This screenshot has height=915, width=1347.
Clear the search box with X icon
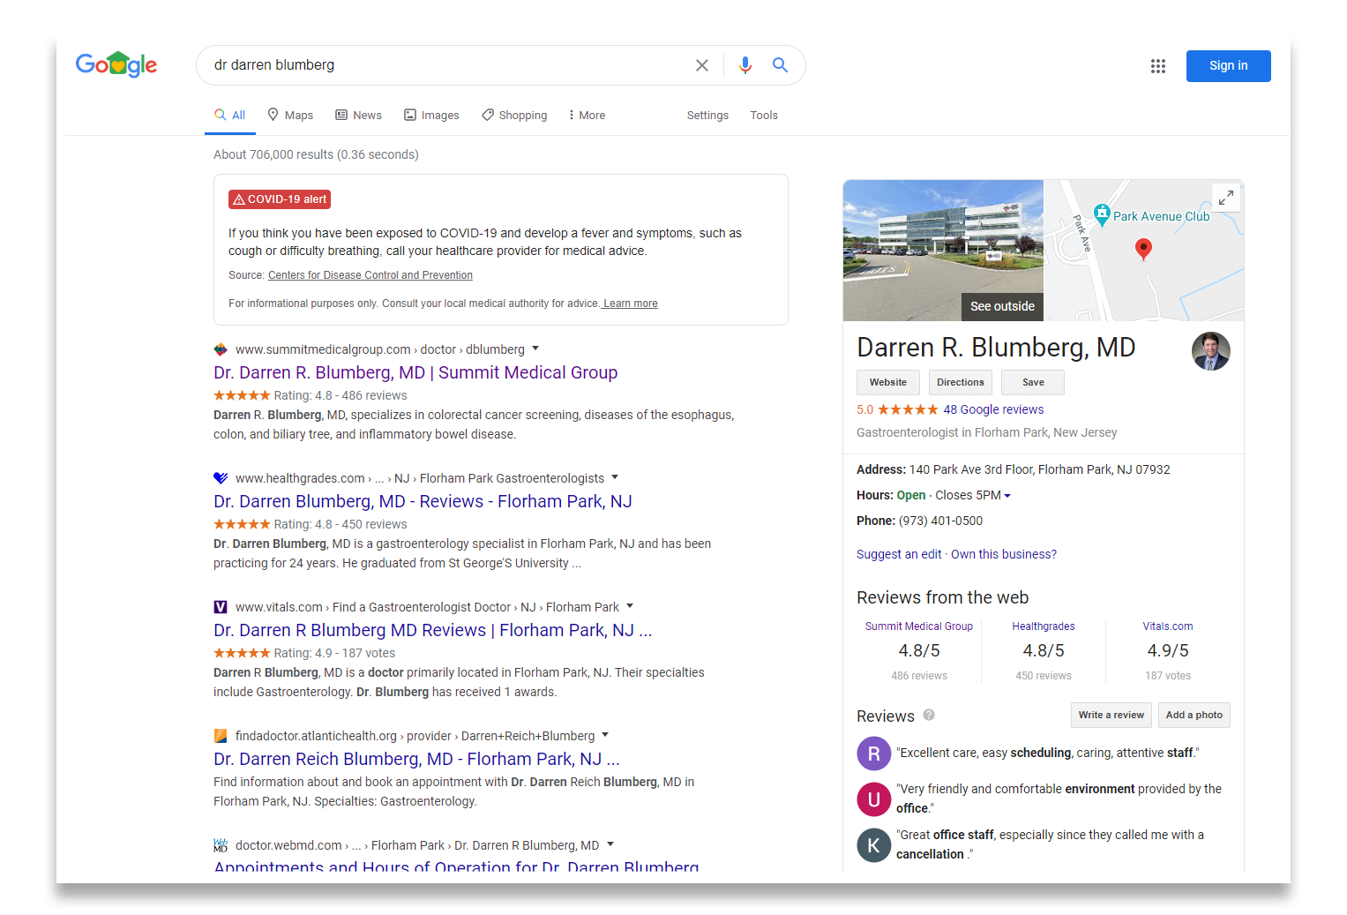tap(702, 65)
